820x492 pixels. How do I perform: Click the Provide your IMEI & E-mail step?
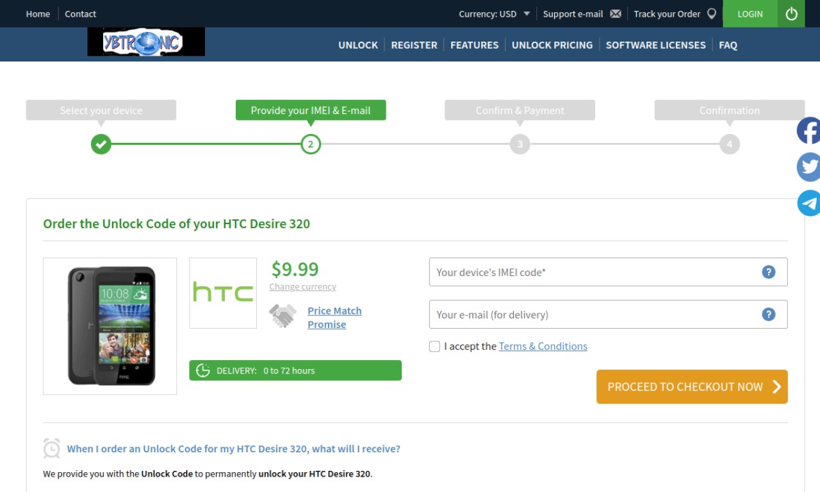(x=311, y=110)
